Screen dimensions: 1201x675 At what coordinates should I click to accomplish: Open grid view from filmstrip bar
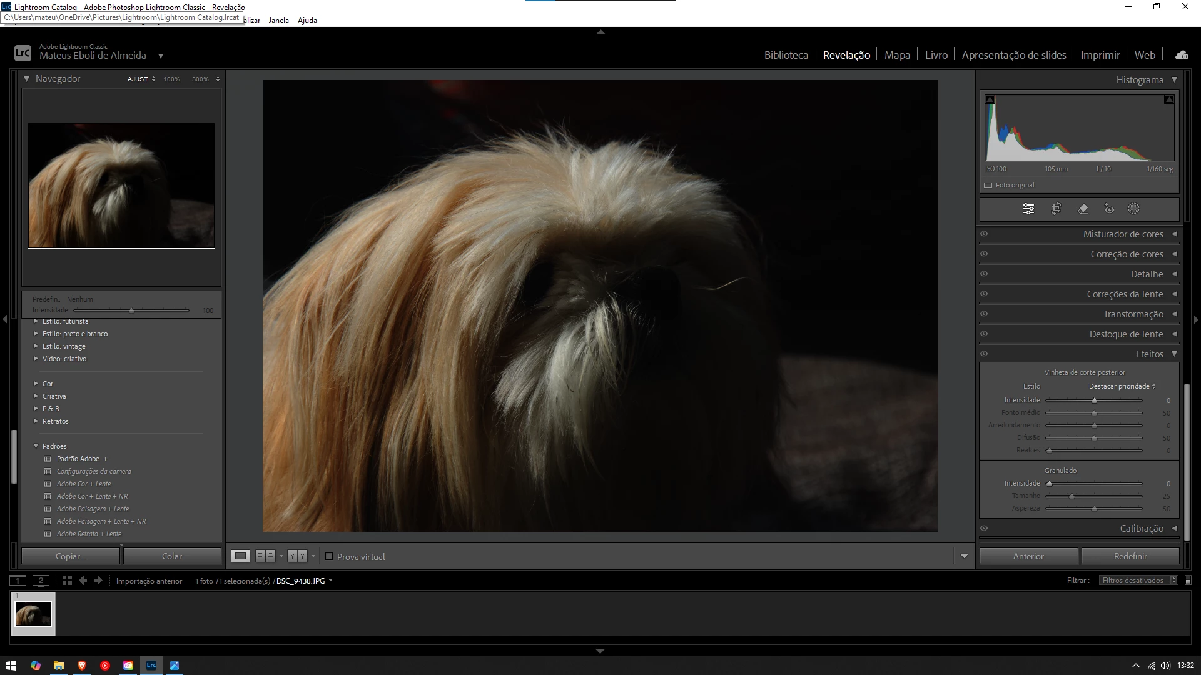click(67, 581)
